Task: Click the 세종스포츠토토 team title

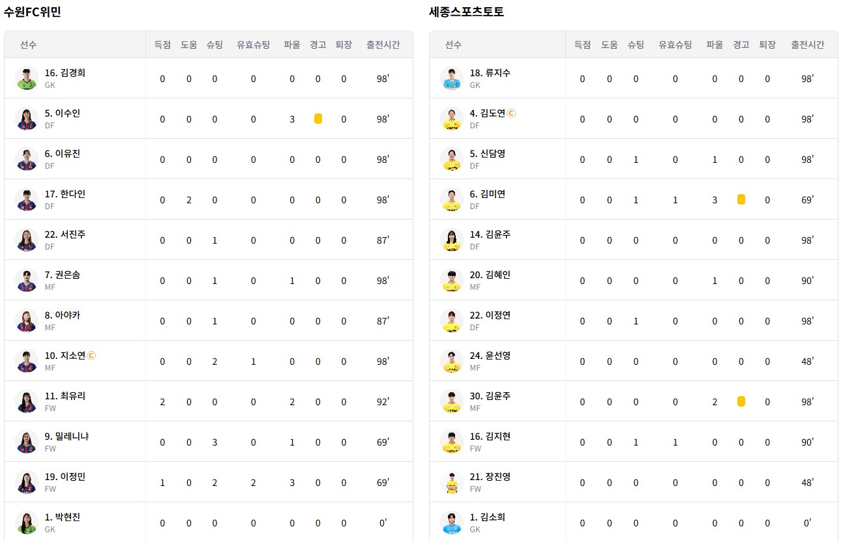Action: point(467,12)
